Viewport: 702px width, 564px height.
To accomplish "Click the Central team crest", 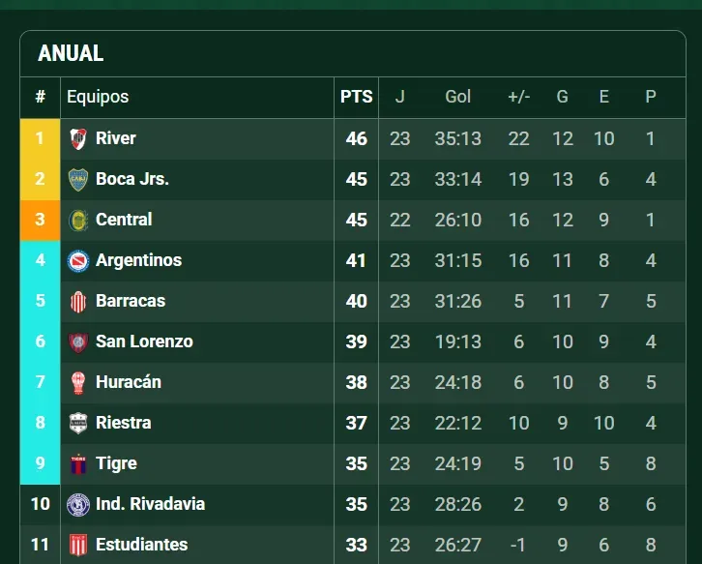I will coord(78,220).
